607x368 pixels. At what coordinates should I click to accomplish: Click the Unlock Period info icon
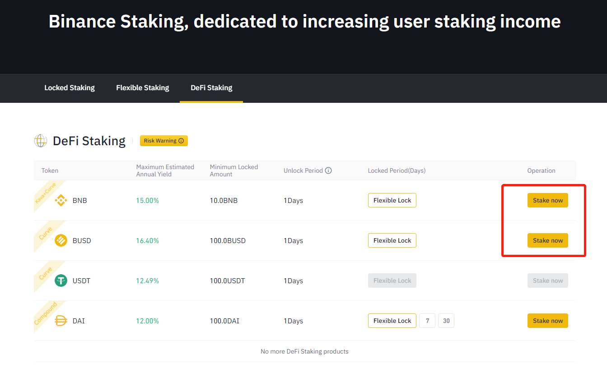[x=328, y=170]
